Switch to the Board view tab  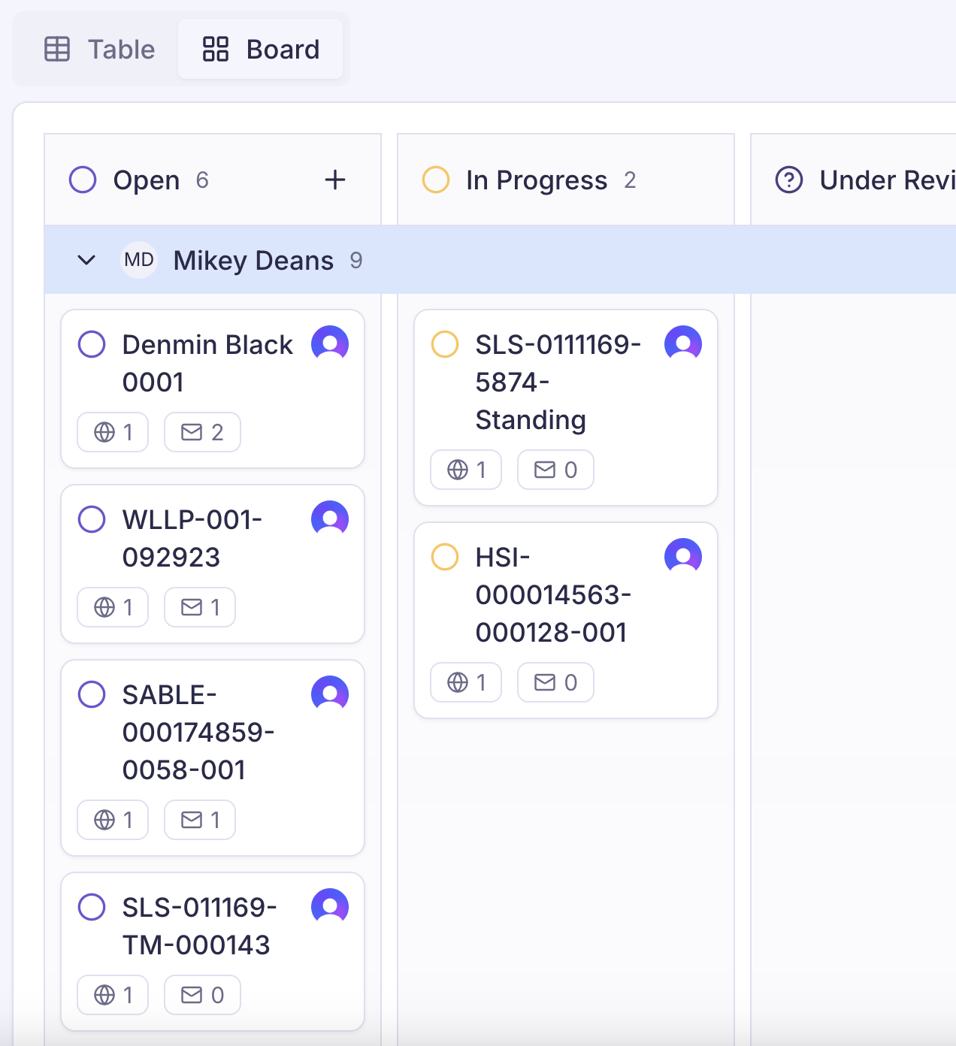click(x=261, y=50)
